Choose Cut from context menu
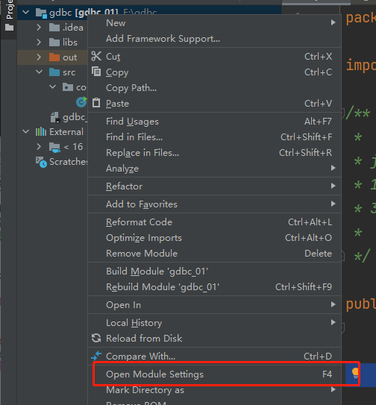 point(215,56)
